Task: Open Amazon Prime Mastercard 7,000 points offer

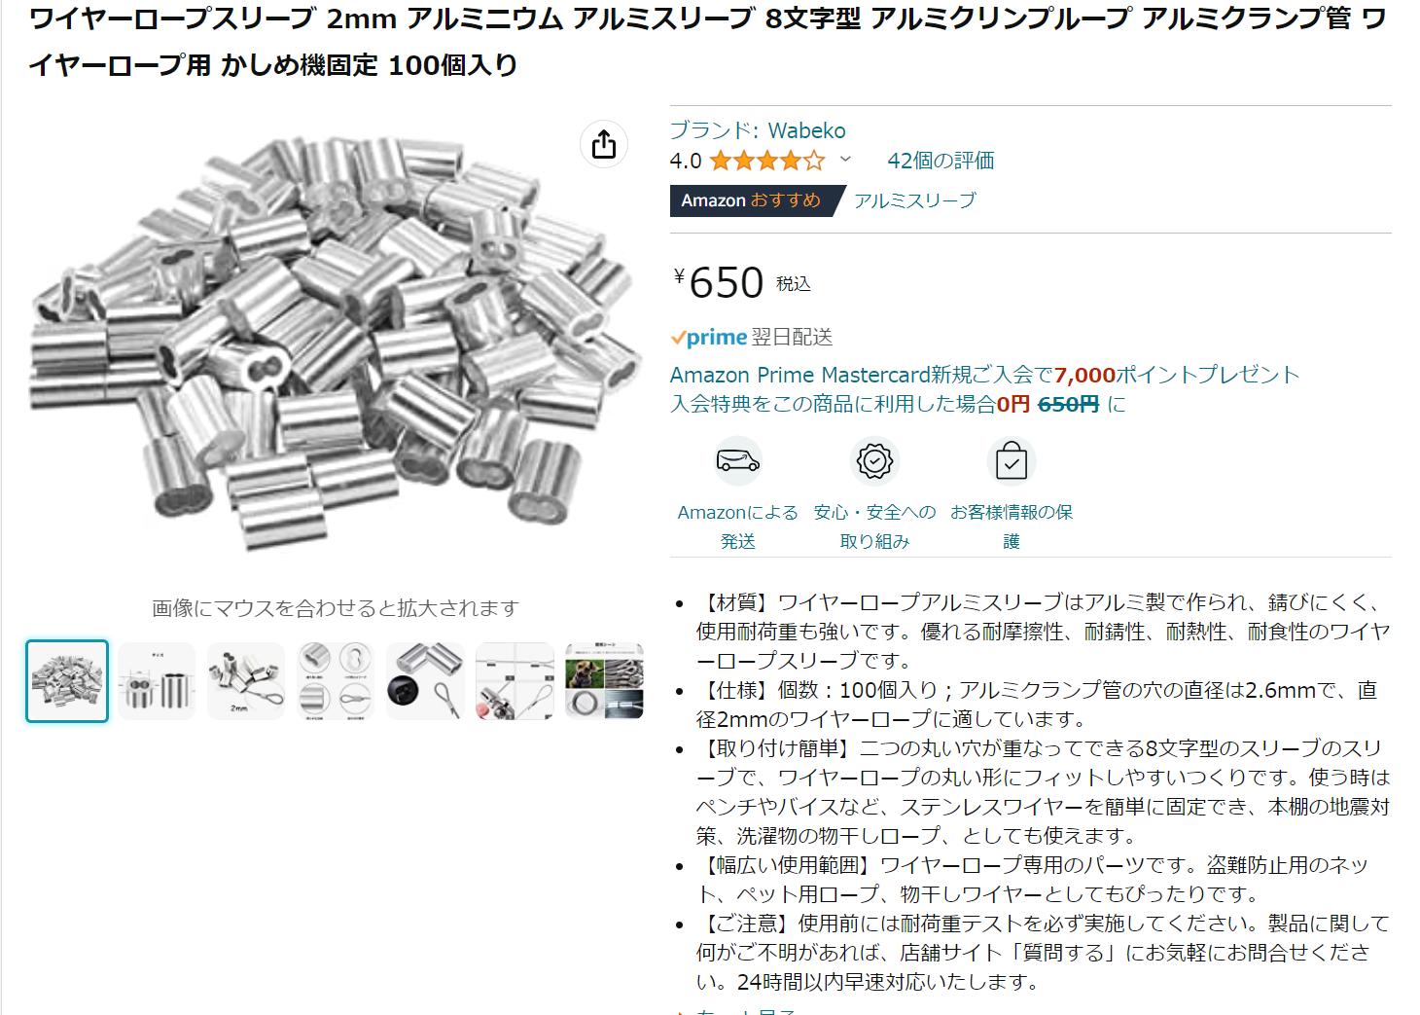Action: [984, 375]
